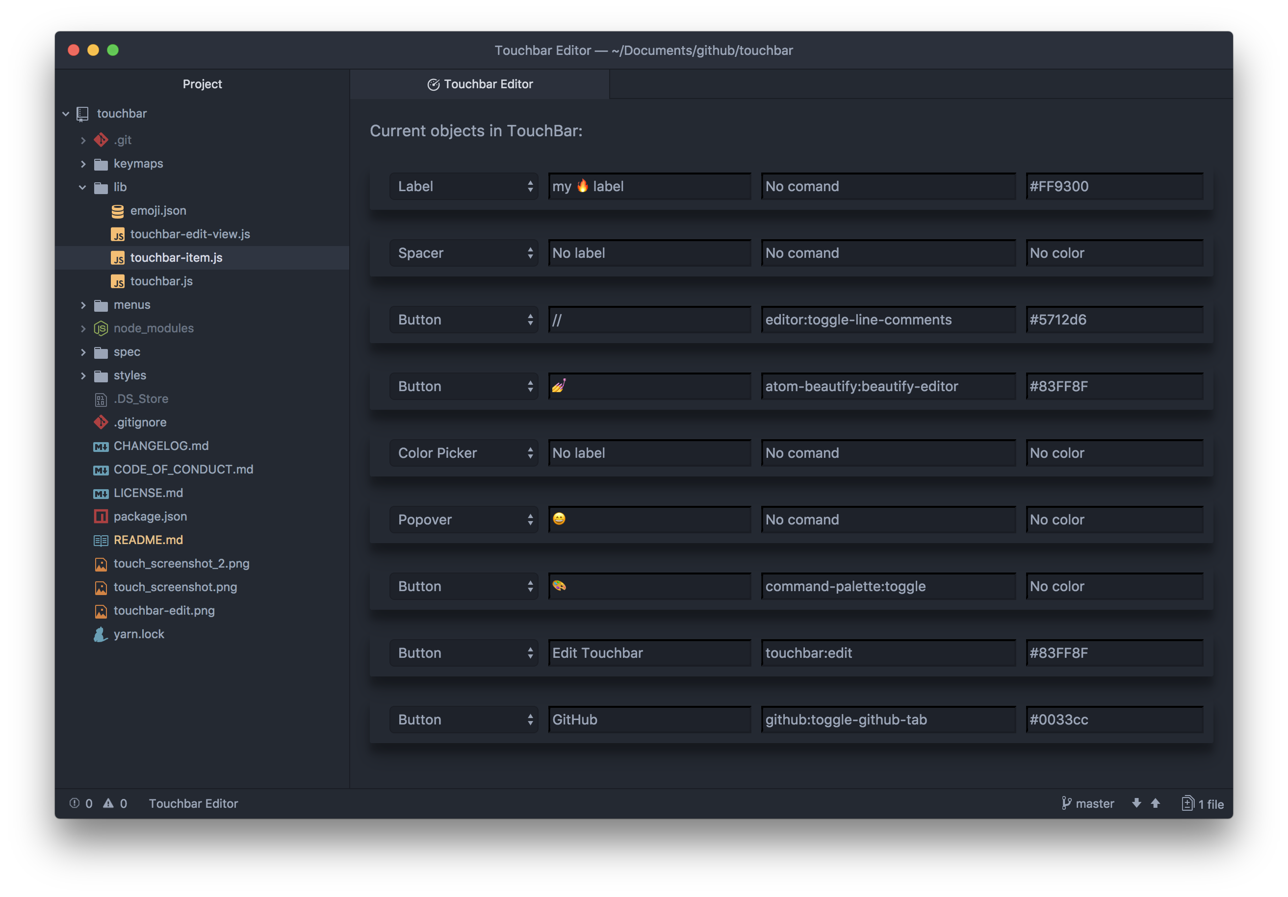Click the yarn.lock cat icon

click(x=101, y=634)
